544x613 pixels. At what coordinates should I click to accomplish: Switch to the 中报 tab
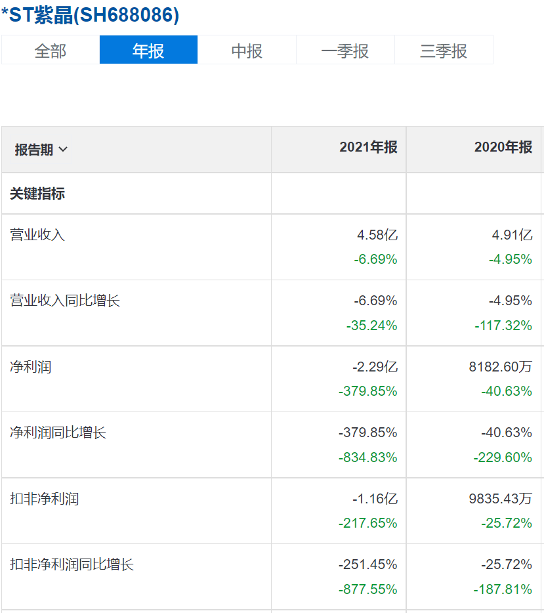coord(247,51)
